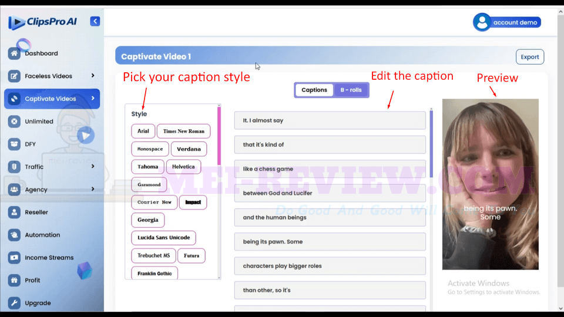Click the ClipsPro AI logo
This screenshot has width=564, height=317.
pos(42,22)
